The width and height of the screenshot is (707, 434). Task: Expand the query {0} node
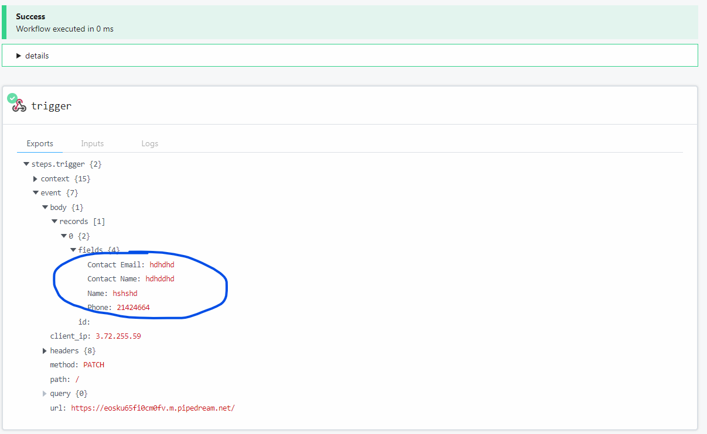[x=45, y=394]
